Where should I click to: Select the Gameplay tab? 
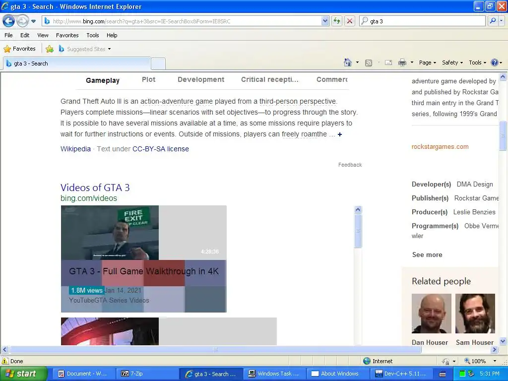pos(103,80)
